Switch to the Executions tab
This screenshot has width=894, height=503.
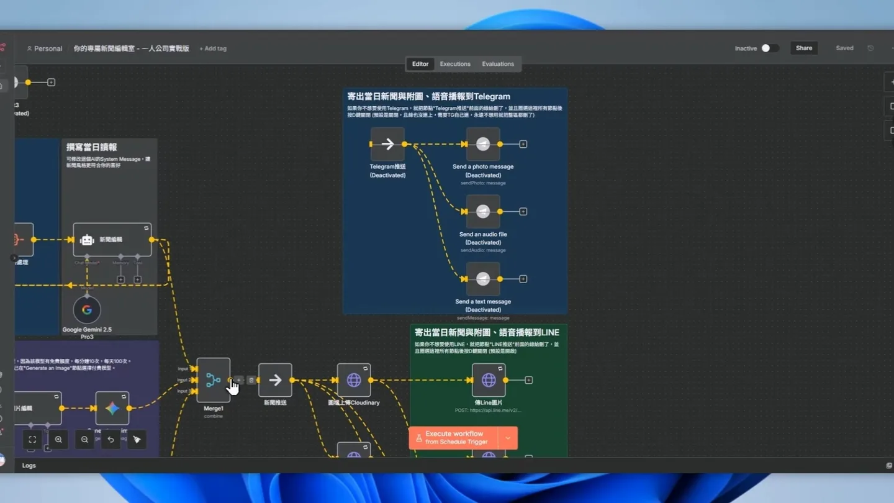click(x=455, y=64)
